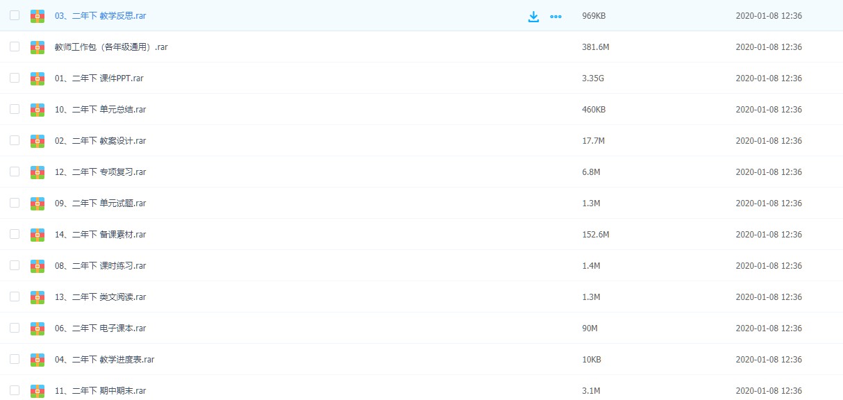The image size is (843, 400).
Task: Check the box for 03、二年下 教学反思.rar
Action: (15, 15)
